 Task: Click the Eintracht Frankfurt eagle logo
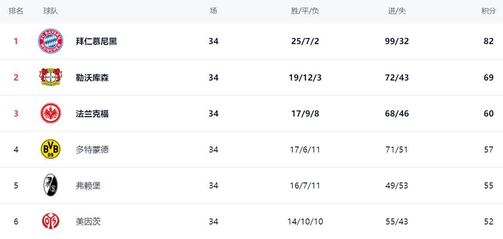pos(51,113)
